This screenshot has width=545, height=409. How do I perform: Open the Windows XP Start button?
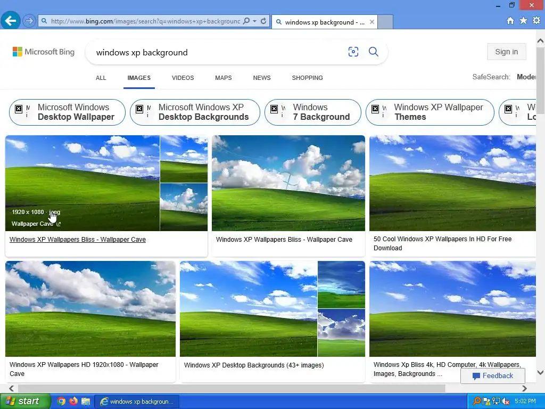pyautogui.click(x=25, y=401)
